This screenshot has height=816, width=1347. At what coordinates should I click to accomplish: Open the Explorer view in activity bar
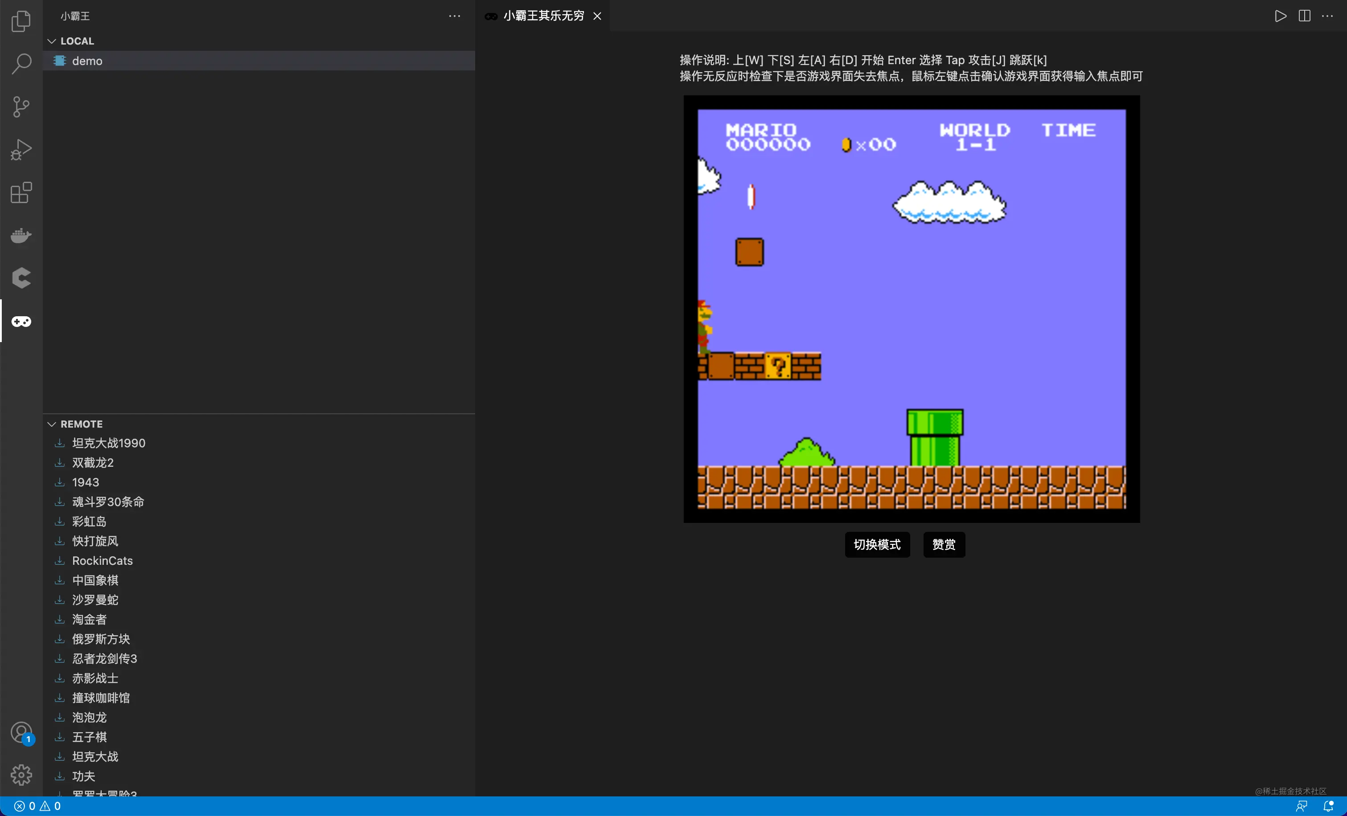pos(21,21)
